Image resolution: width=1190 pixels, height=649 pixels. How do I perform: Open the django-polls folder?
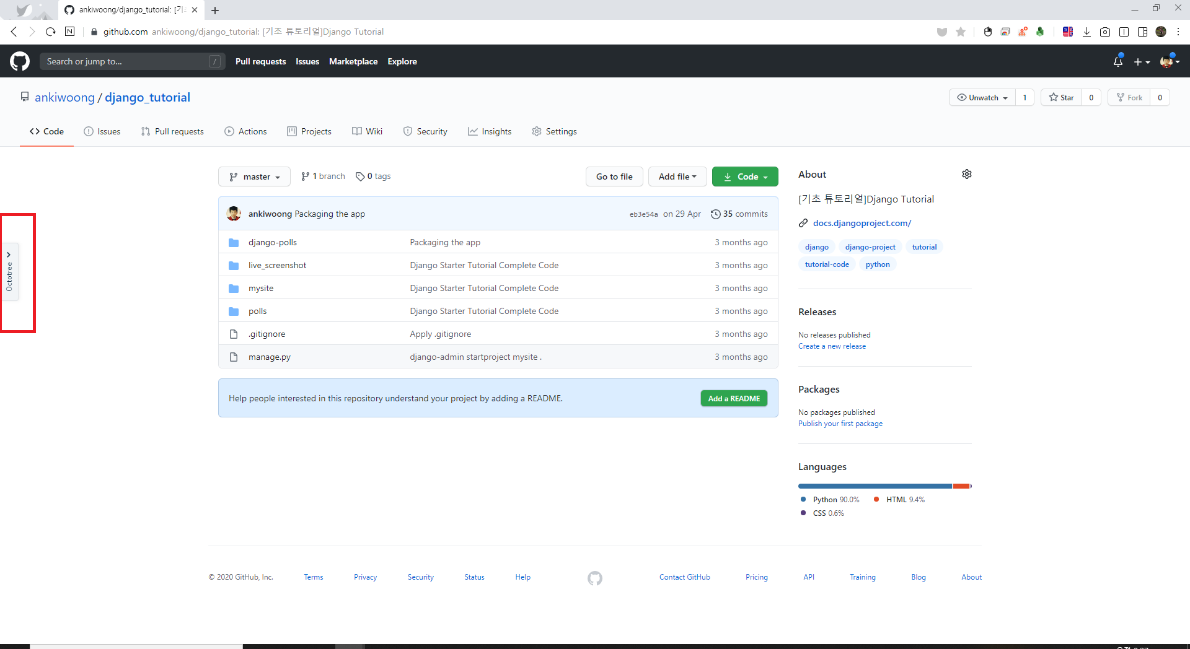pos(273,242)
